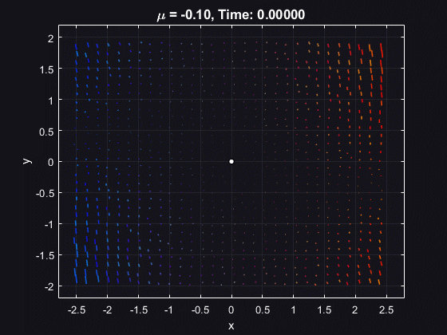Image resolution: width=447 pixels, height=335 pixels.
Task: Click the plot title showing μ = -0.10
Action: click(x=231, y=14)
